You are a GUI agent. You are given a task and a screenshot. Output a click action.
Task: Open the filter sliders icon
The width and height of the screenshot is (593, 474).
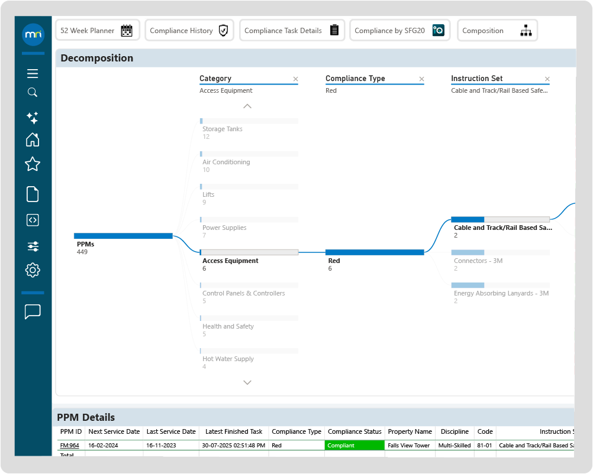coord(33,246)
